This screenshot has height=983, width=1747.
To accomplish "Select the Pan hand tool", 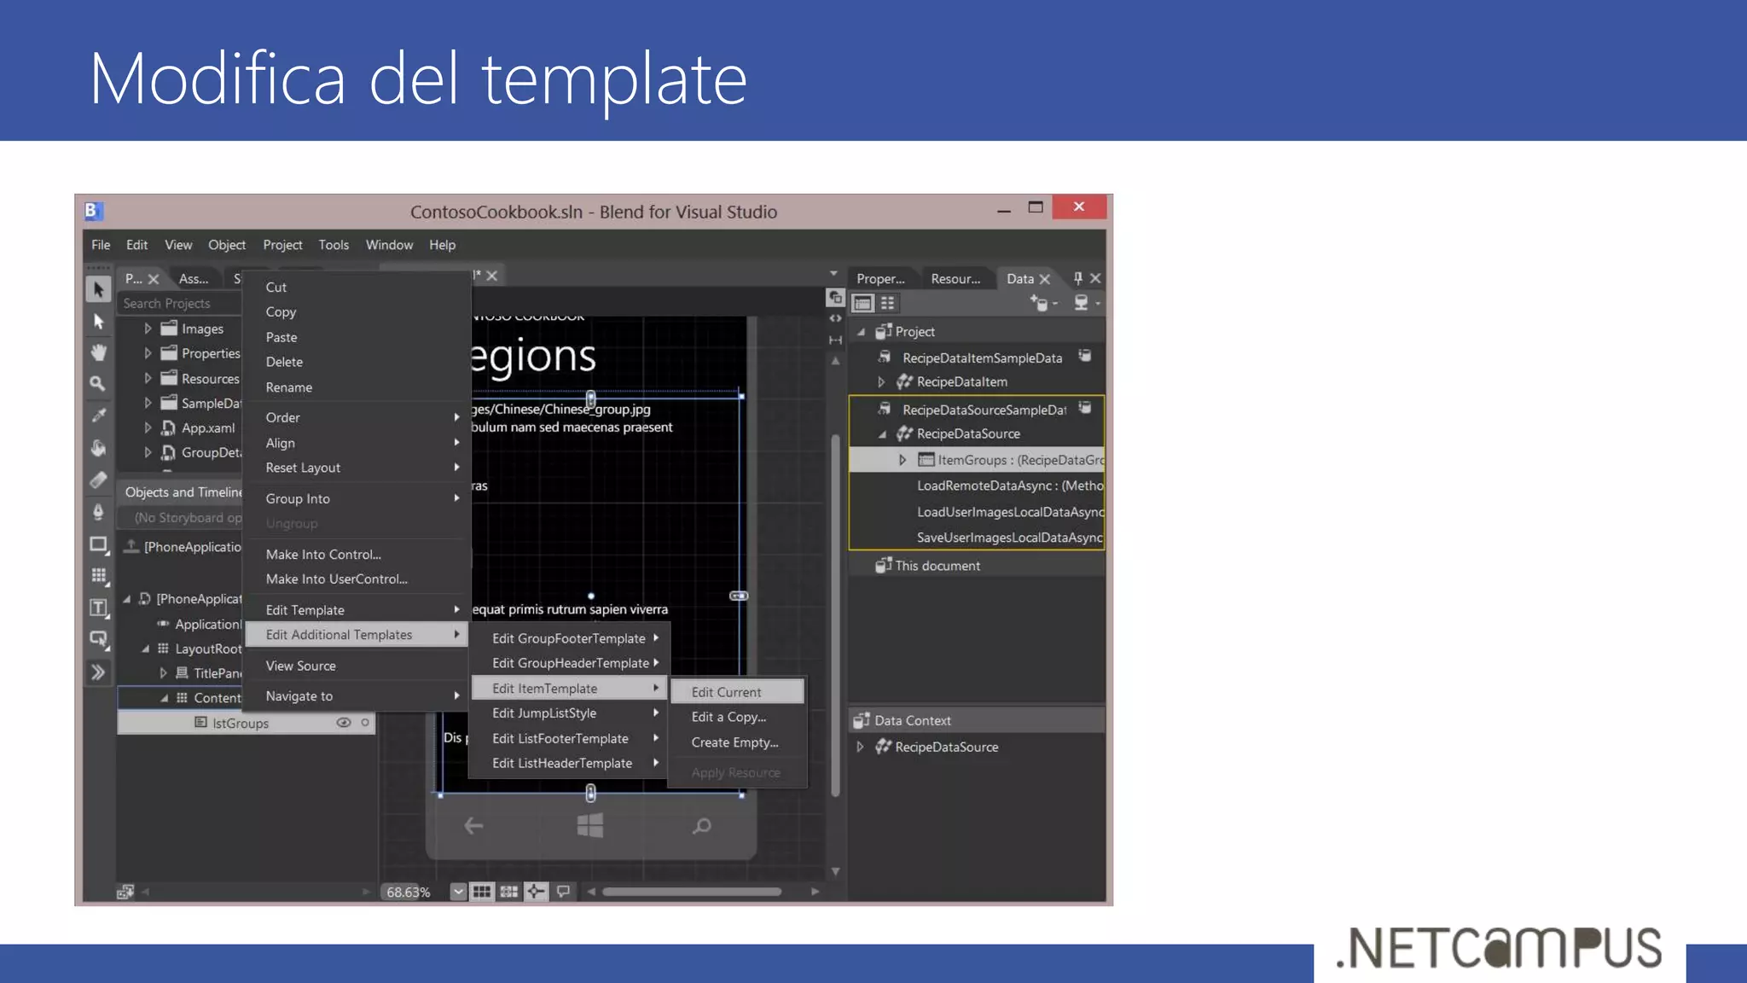I will [99, 352].
